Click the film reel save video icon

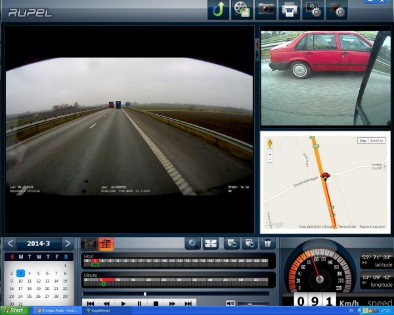coord(243,10)
